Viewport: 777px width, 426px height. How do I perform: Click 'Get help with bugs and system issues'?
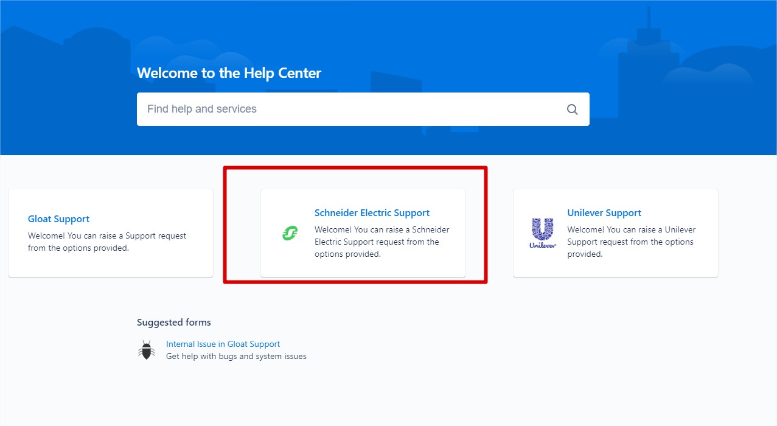236,356
